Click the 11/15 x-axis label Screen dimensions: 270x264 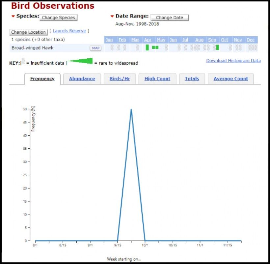tap(228, 245)
